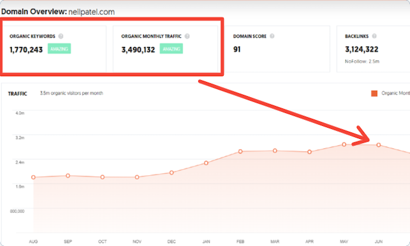Viewport: 410px width, 246px height.
Task: Click the backlinks value 3,124,322
Action: [361, 49]
